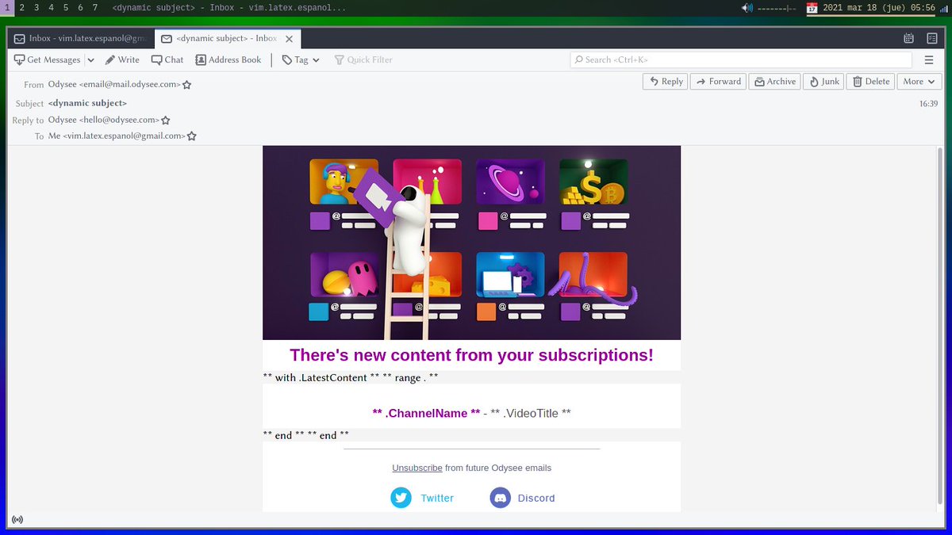Click the new content from subscriptions heading

[471, 355]
